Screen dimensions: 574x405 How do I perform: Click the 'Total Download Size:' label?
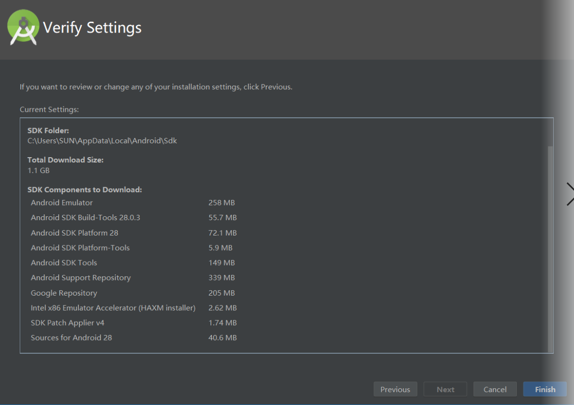pyautogui.click(x=66, y=160)
